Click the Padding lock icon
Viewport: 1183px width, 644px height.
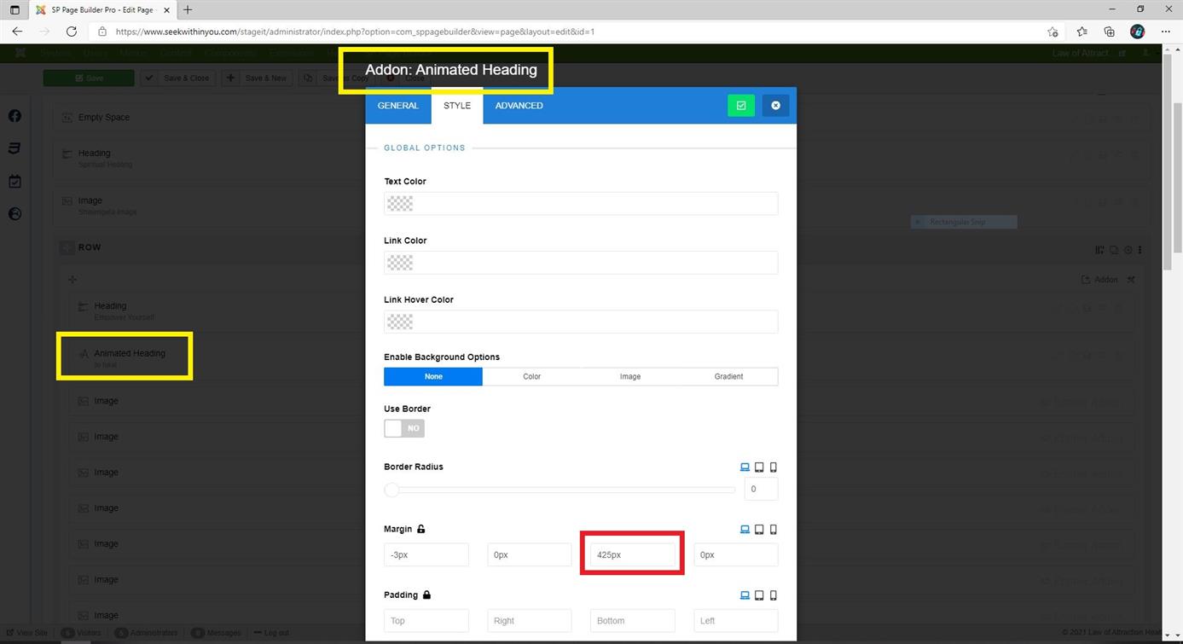pyautogui.click(x=426, y=595)
